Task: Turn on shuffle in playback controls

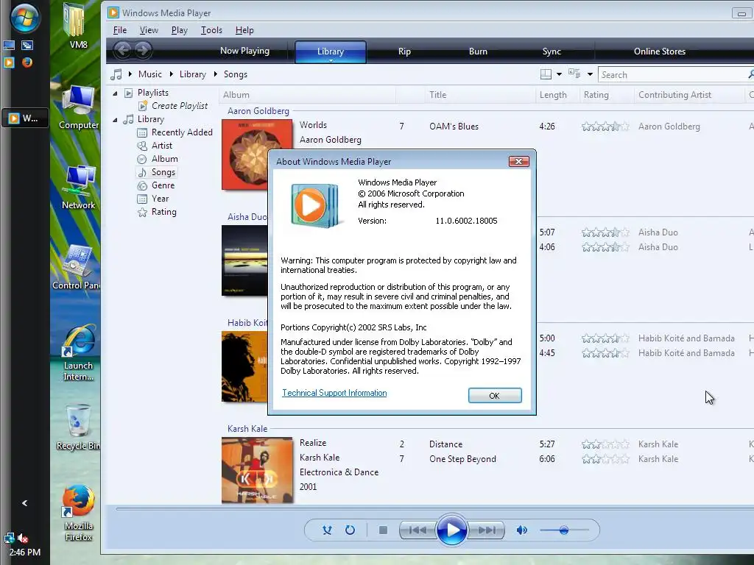Action: [x=327, y=530]
